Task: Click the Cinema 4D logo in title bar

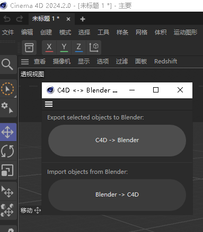Action: (x=4, y=6)
